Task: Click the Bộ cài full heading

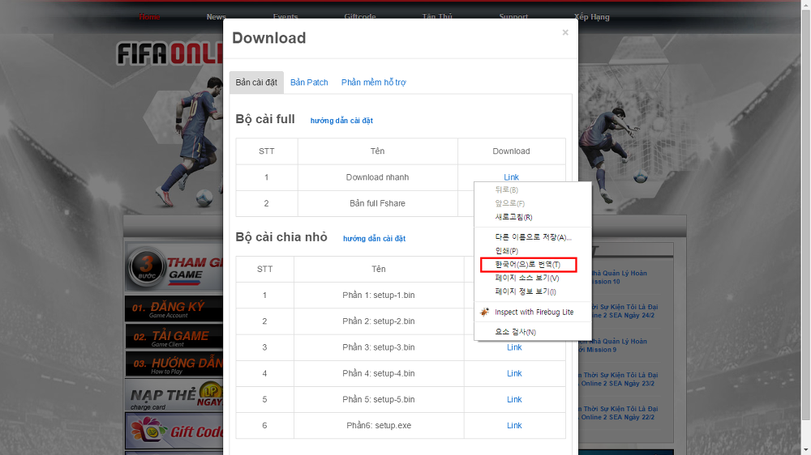Action: [265, 119]
